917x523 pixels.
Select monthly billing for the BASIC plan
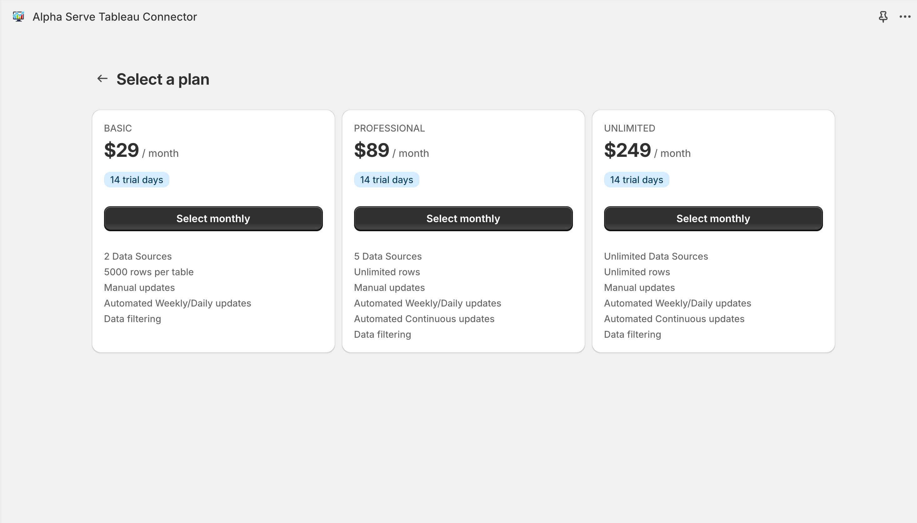coord(213,218)
